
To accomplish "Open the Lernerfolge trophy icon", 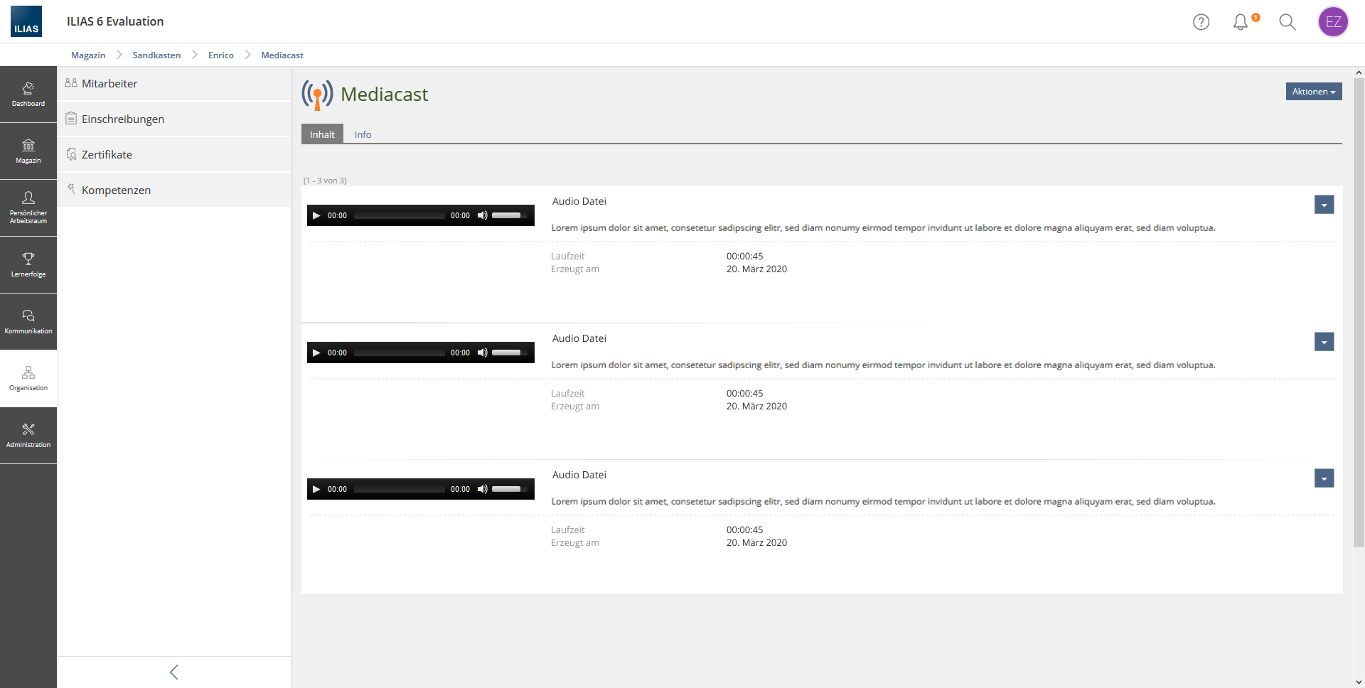I will tap(28, 265).
